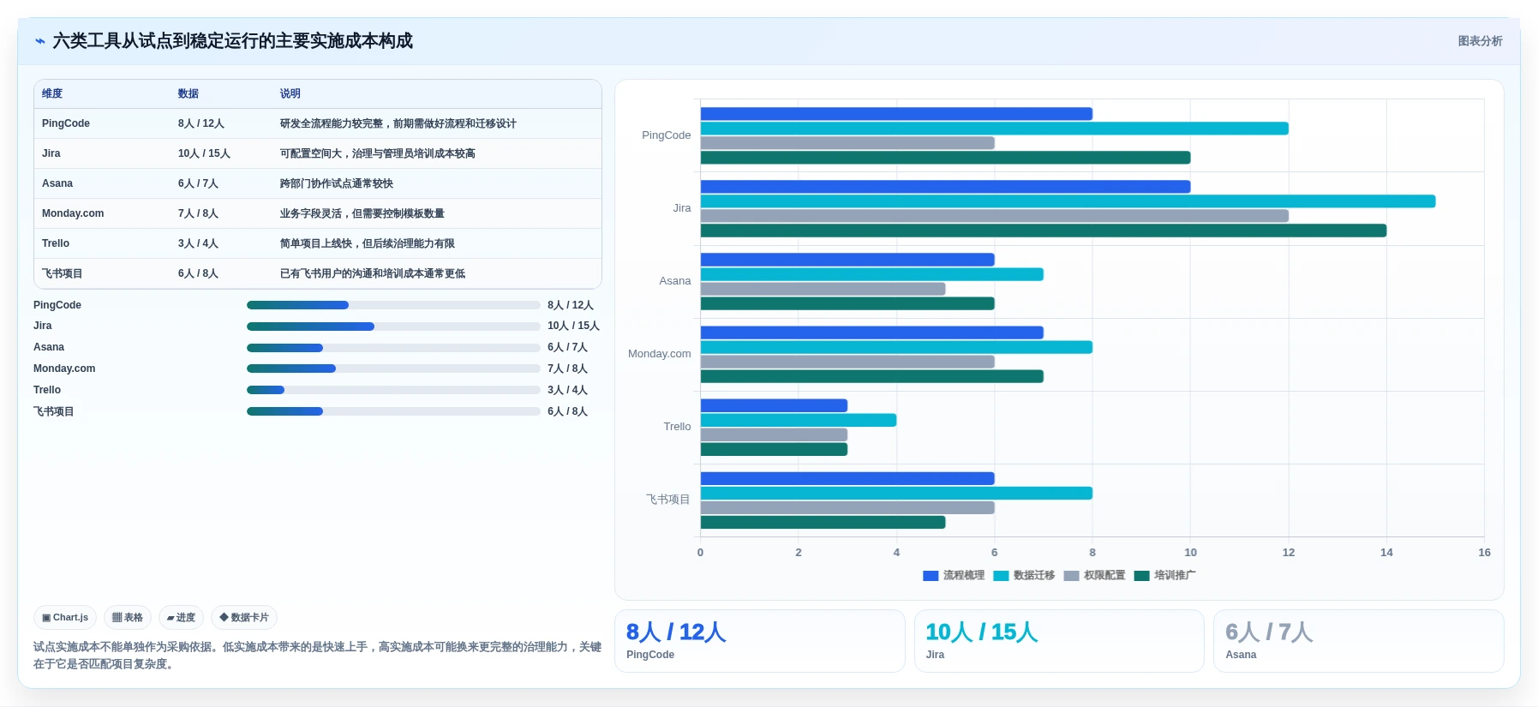The height and width of the screenshot is (707, 1538).
Task: Click the 8人 / 12人 value beside PingCode progress
Action: (571, 305)
